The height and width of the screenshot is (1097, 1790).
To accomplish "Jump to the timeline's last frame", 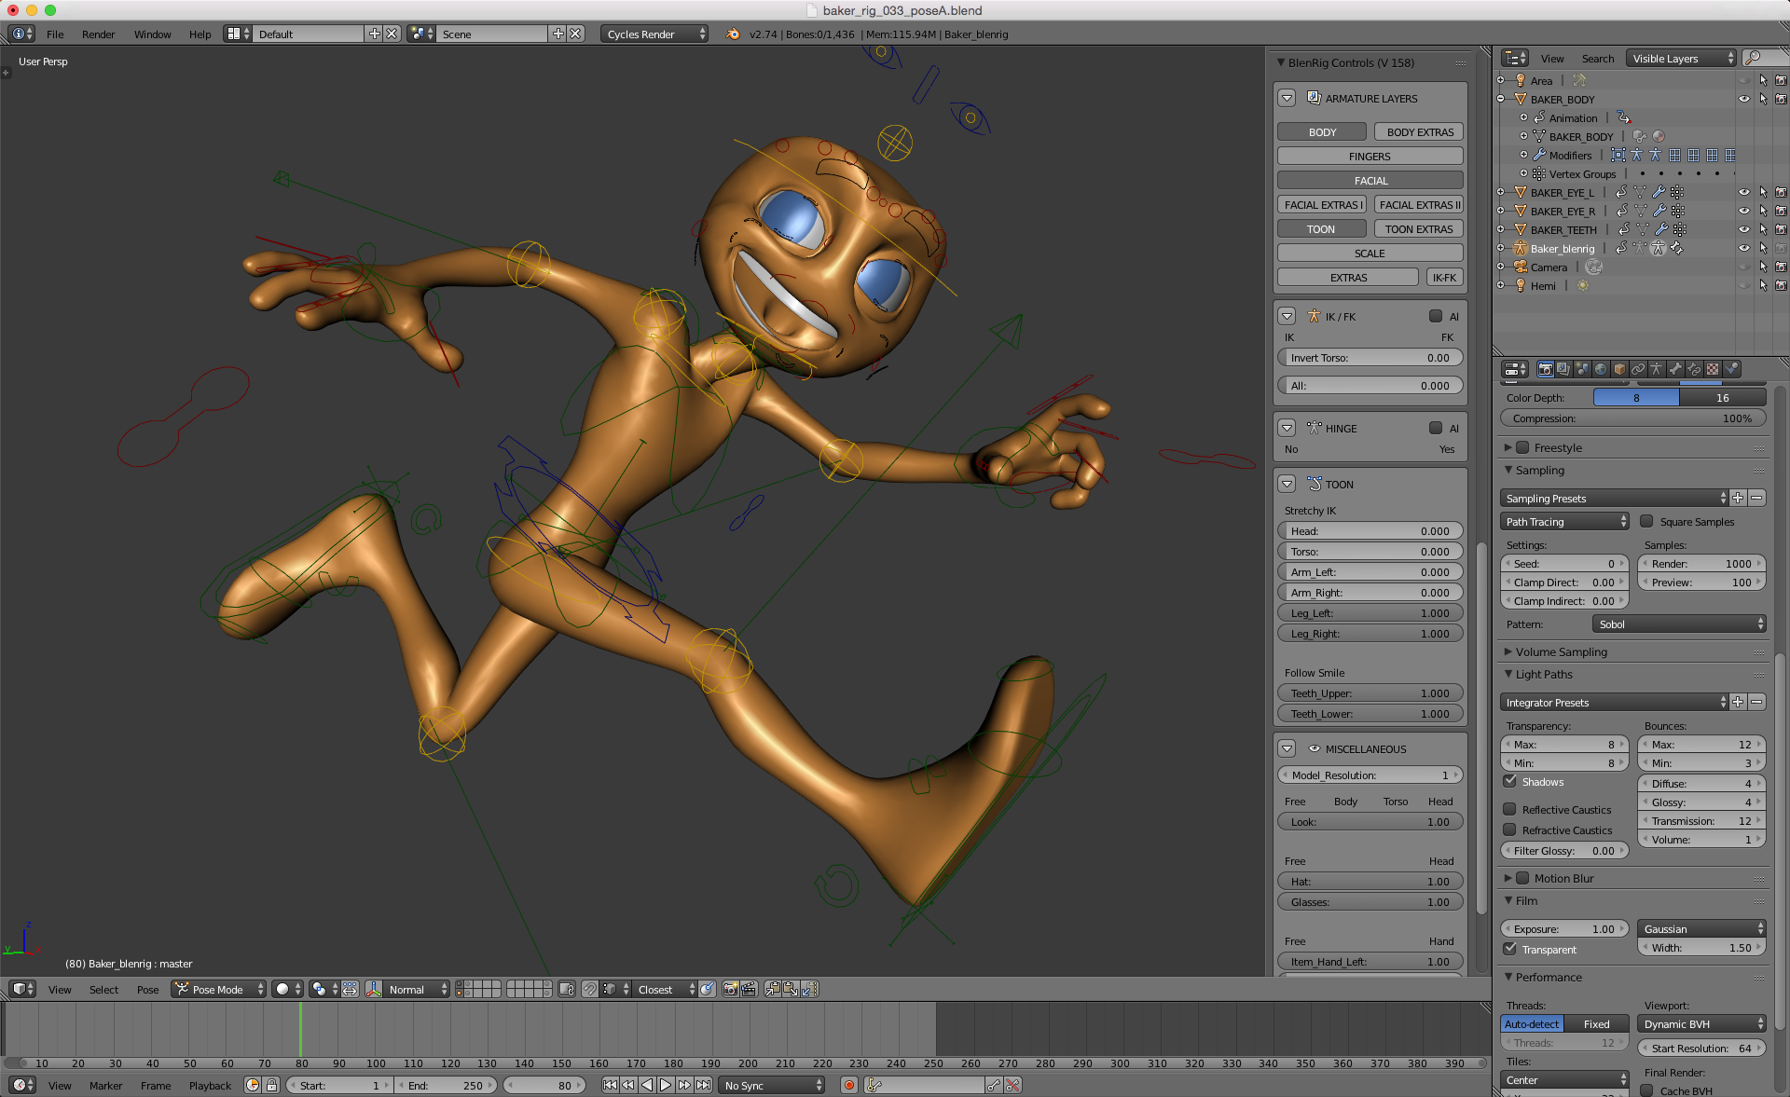I will click(704, 1085).
